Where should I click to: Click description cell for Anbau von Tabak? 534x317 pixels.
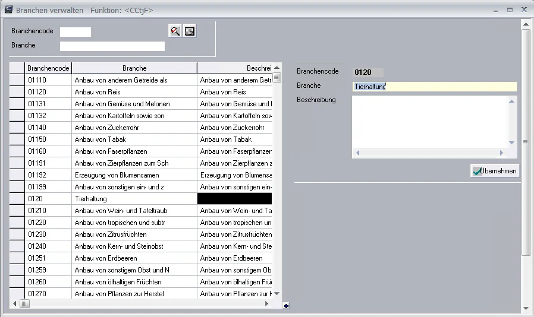pyautogui.click(x=235, y=140)
